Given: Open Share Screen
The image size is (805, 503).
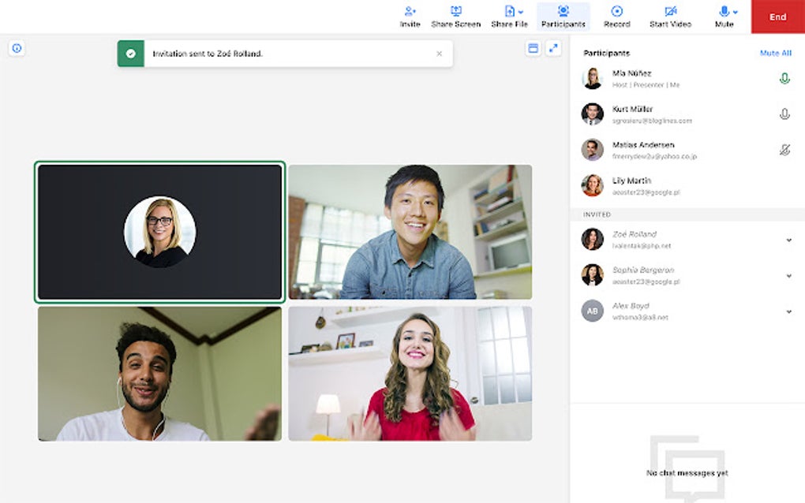Looking at the screenshot, I should click(457, 11).
